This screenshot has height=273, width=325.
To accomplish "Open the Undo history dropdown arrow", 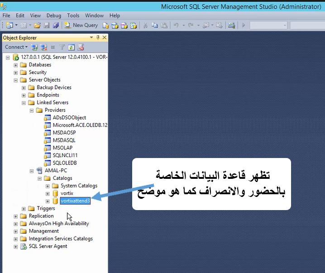I will (x=184, y=25).
